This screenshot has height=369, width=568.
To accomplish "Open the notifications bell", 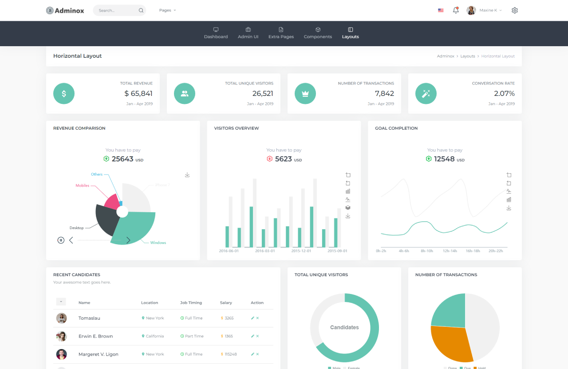I will tap(456, 10).
